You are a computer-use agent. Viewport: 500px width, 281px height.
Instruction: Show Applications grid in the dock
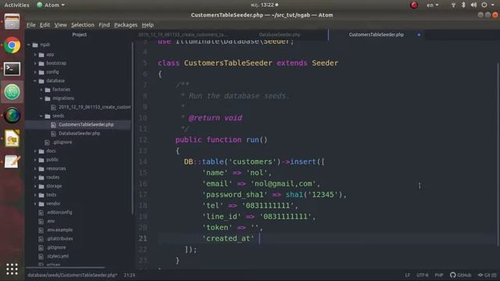click(x=12, y=269)
